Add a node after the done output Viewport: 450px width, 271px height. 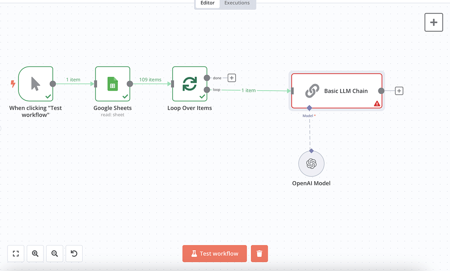232,77
